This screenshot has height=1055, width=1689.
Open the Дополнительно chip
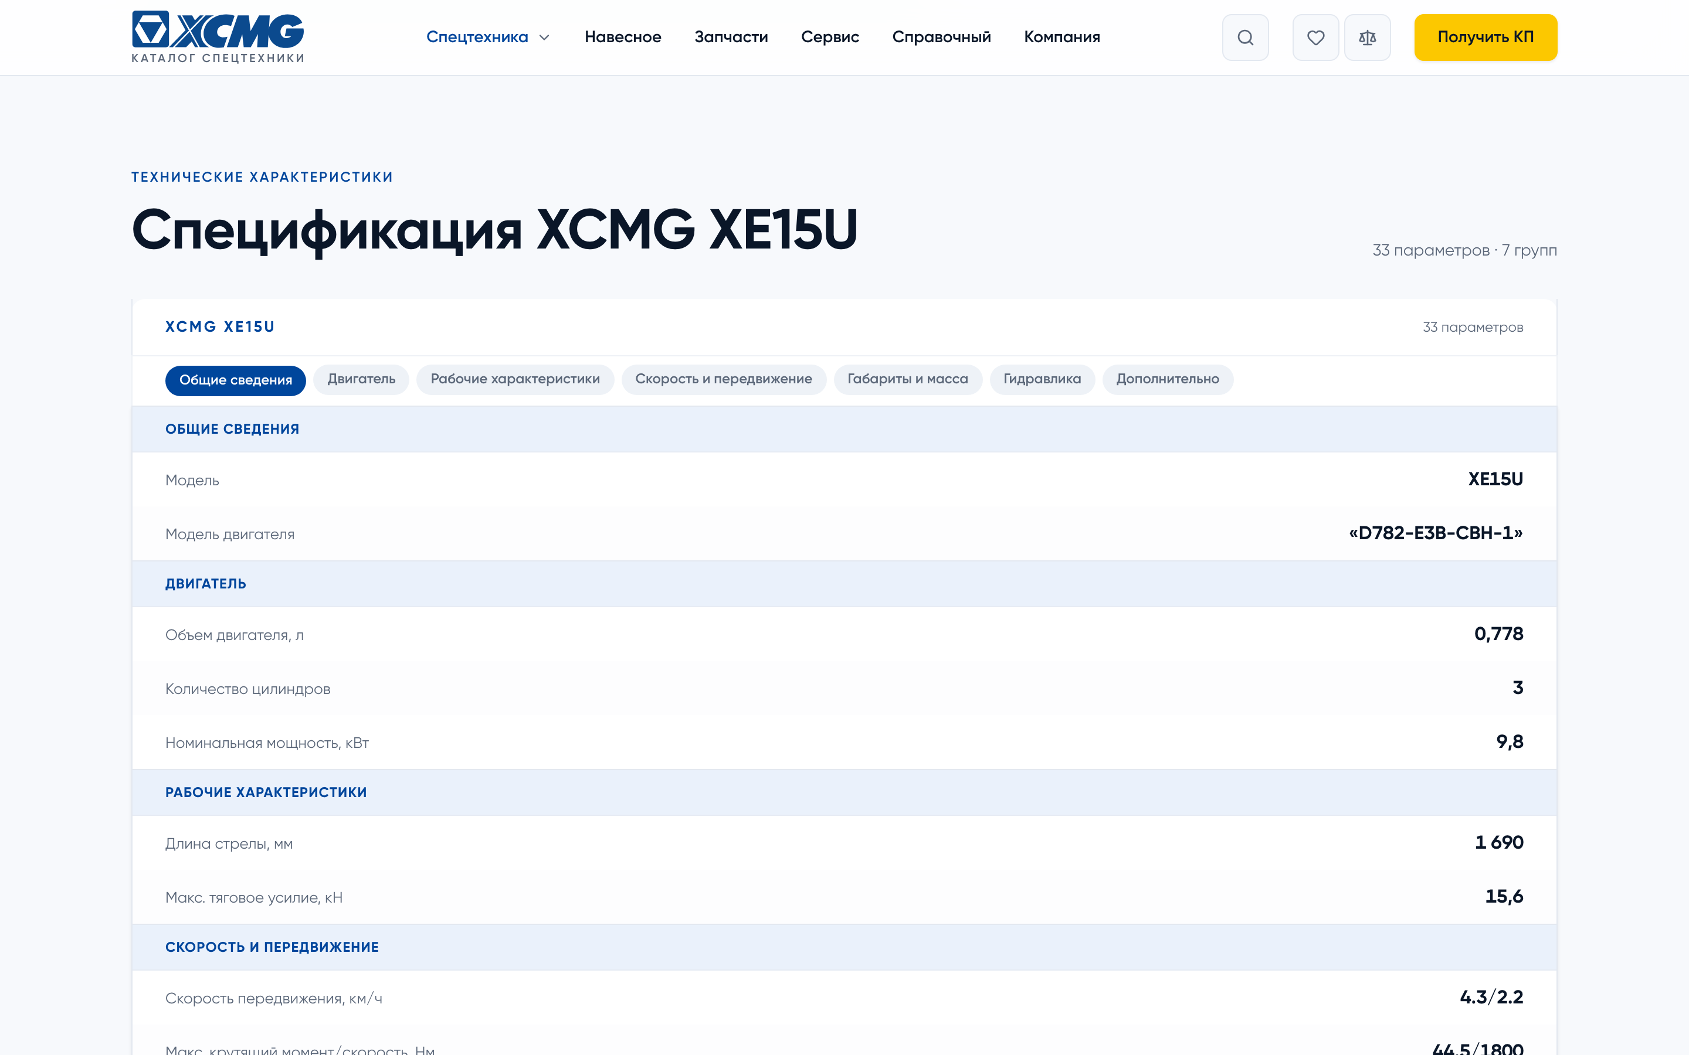click(1168, 379)
